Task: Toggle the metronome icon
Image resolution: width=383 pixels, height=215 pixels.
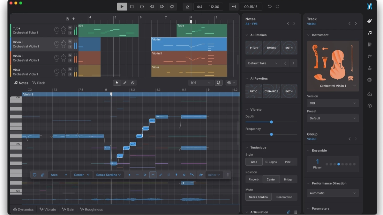Action: click(x=188, y=7)
